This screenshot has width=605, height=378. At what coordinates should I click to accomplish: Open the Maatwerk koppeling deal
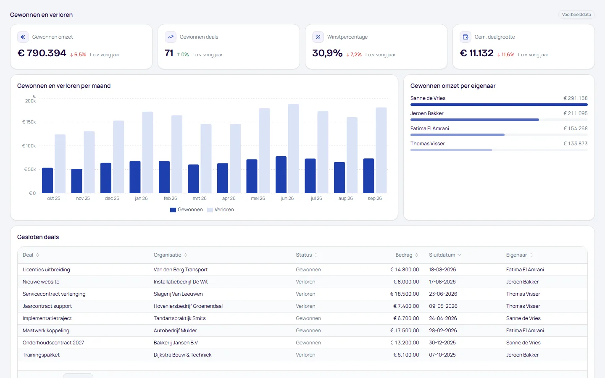(x=46, y=331)
